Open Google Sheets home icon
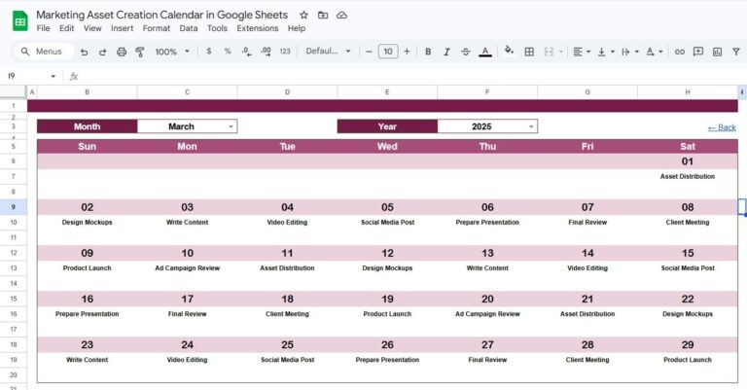747x390 pixels. tap(20, 20)
